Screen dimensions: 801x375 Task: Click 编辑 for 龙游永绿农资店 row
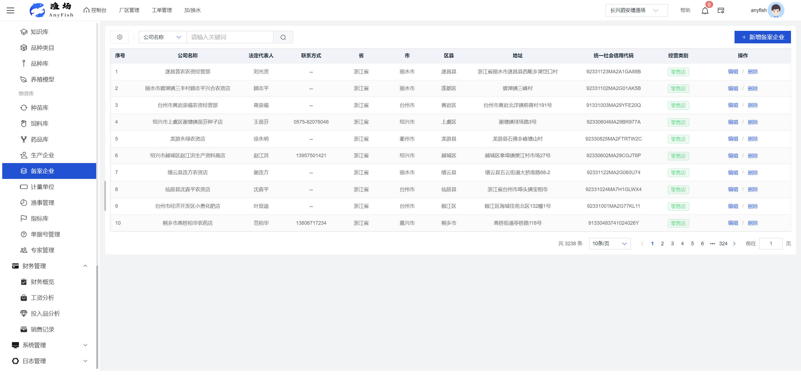pyautogui.click(x=733, y=139)
